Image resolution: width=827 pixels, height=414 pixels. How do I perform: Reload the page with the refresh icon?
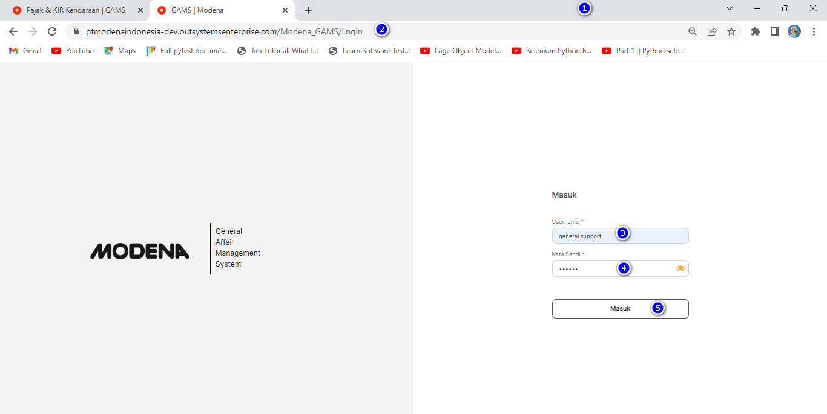click(x=52, y=31)
